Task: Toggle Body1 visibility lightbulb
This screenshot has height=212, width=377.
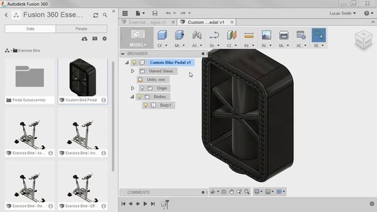Action: tap(145, 105)
